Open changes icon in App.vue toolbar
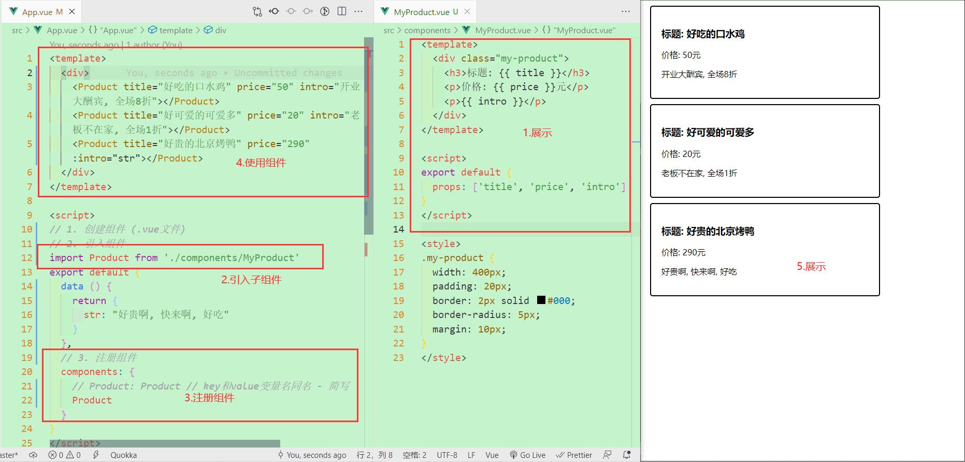965x462 pixels. 257,11
